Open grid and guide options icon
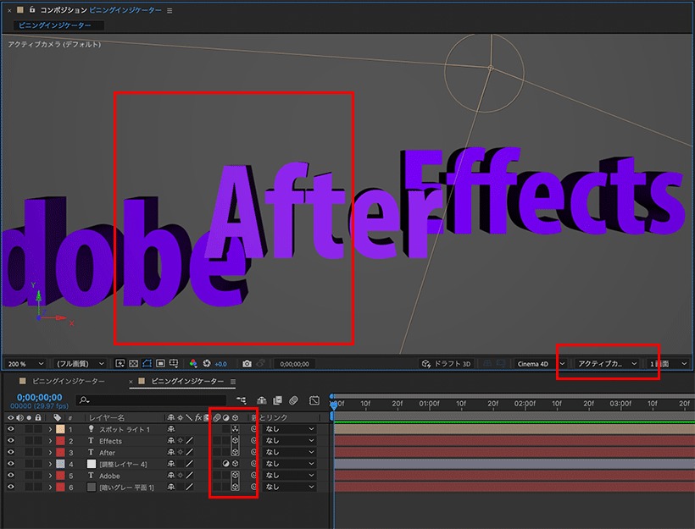Image resolution: width=695 pixels, height=529 pixels. [x=174, y=363]
